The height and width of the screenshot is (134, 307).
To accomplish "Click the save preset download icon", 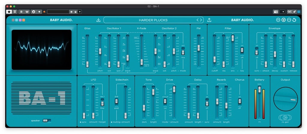I will 98,20.
